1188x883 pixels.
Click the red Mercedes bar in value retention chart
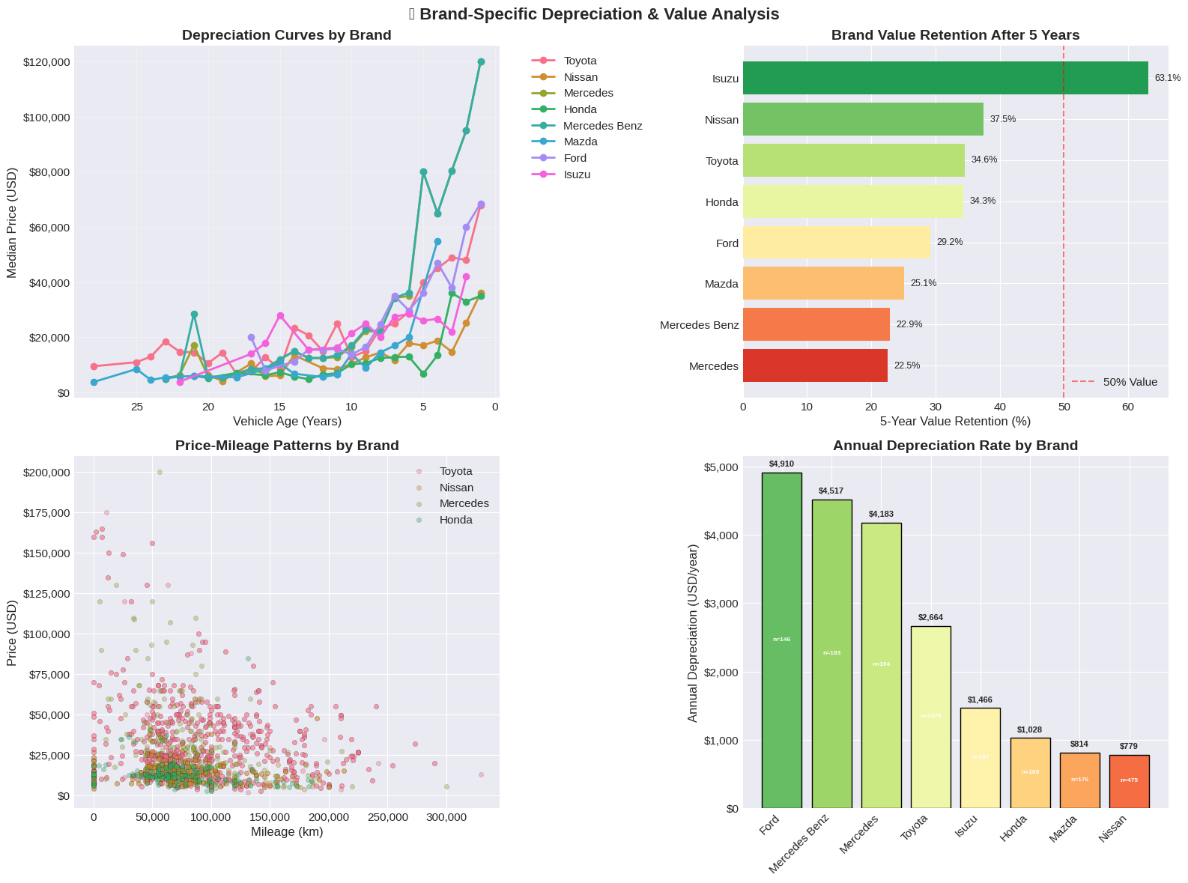pos(815,365)
